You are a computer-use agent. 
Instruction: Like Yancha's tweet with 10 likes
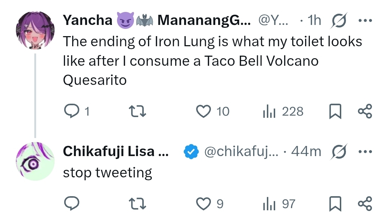pyautogui.click(x=203, y=112)
